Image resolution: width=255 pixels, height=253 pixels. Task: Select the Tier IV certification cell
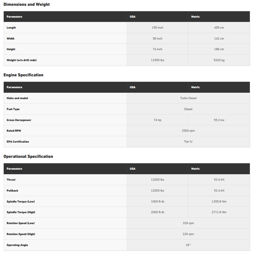coord(188,142)
